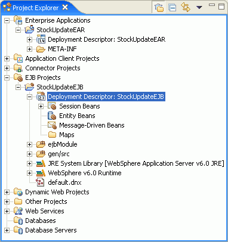
Task: Click the Database Servers icon
Action: tap(18, 230)
